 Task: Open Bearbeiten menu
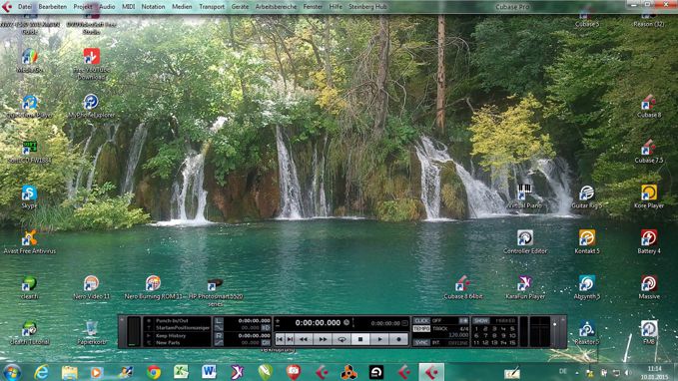point(52,7)
